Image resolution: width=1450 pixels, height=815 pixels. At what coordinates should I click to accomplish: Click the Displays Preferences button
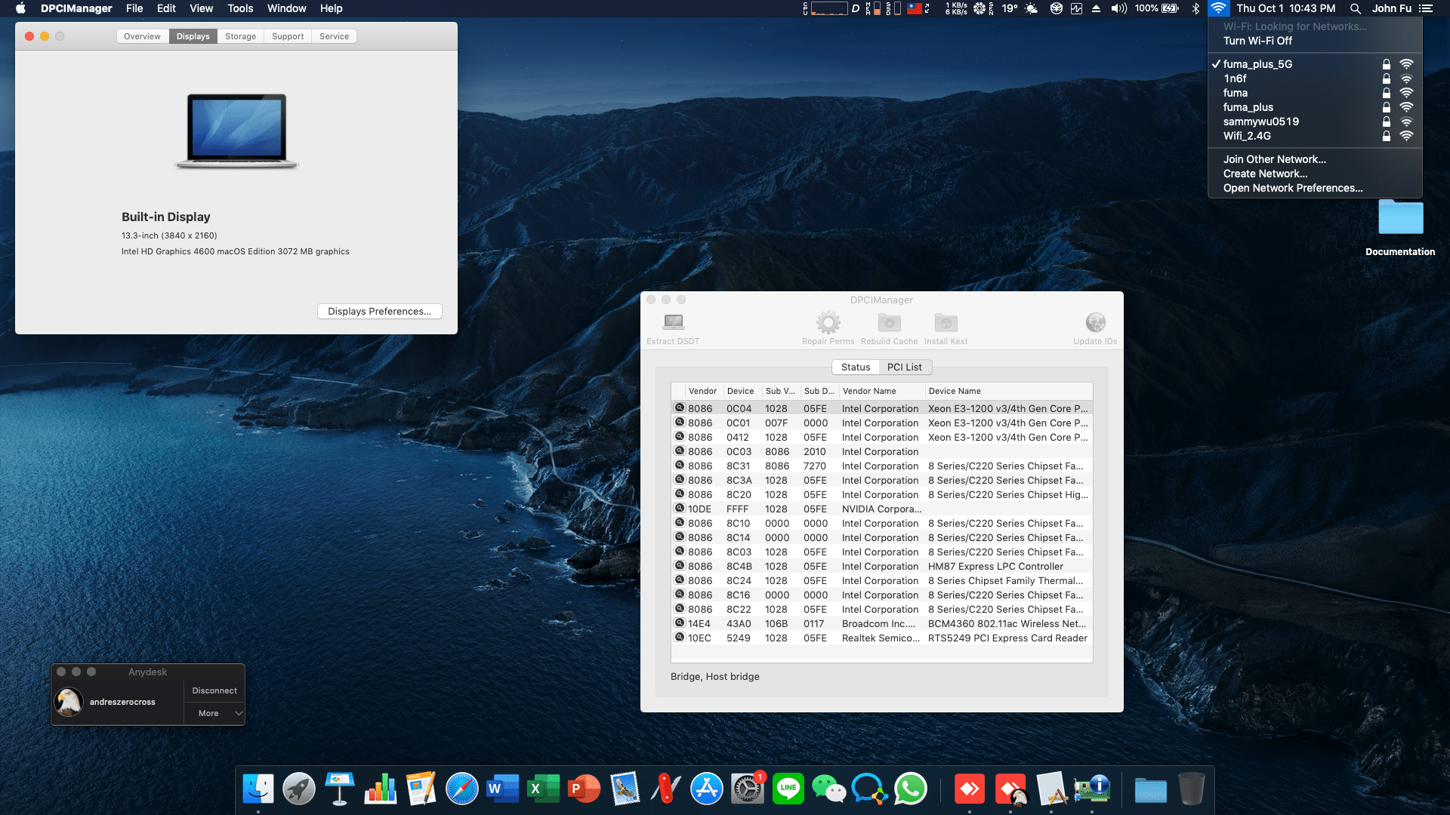click(379, 311)
